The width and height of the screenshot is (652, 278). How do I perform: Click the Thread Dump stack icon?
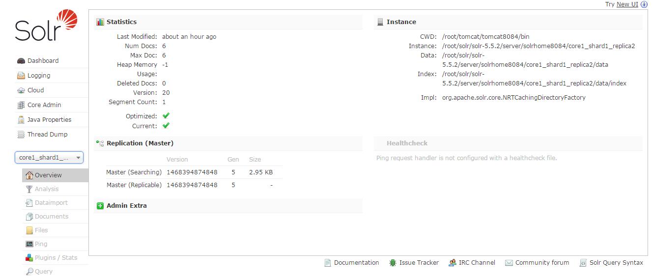(21, 135)
